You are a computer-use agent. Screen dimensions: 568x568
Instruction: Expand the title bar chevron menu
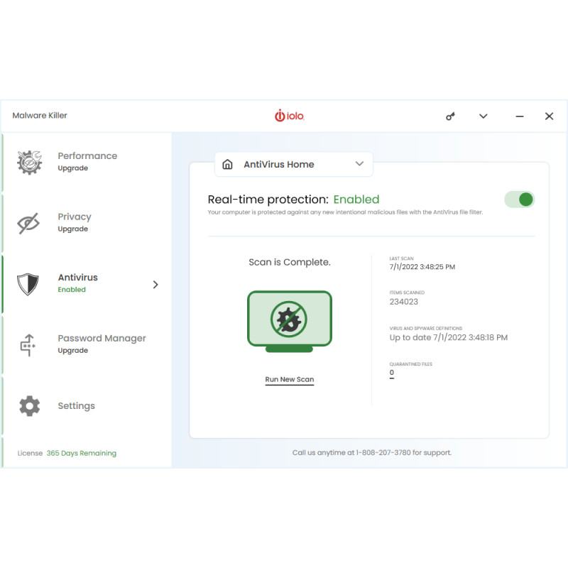[484, 116]
